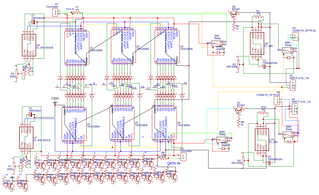This screenshot has width=319, height=195.
Task: Select the P5 CONN-TH_2P connector
Action: click(294, 37)
